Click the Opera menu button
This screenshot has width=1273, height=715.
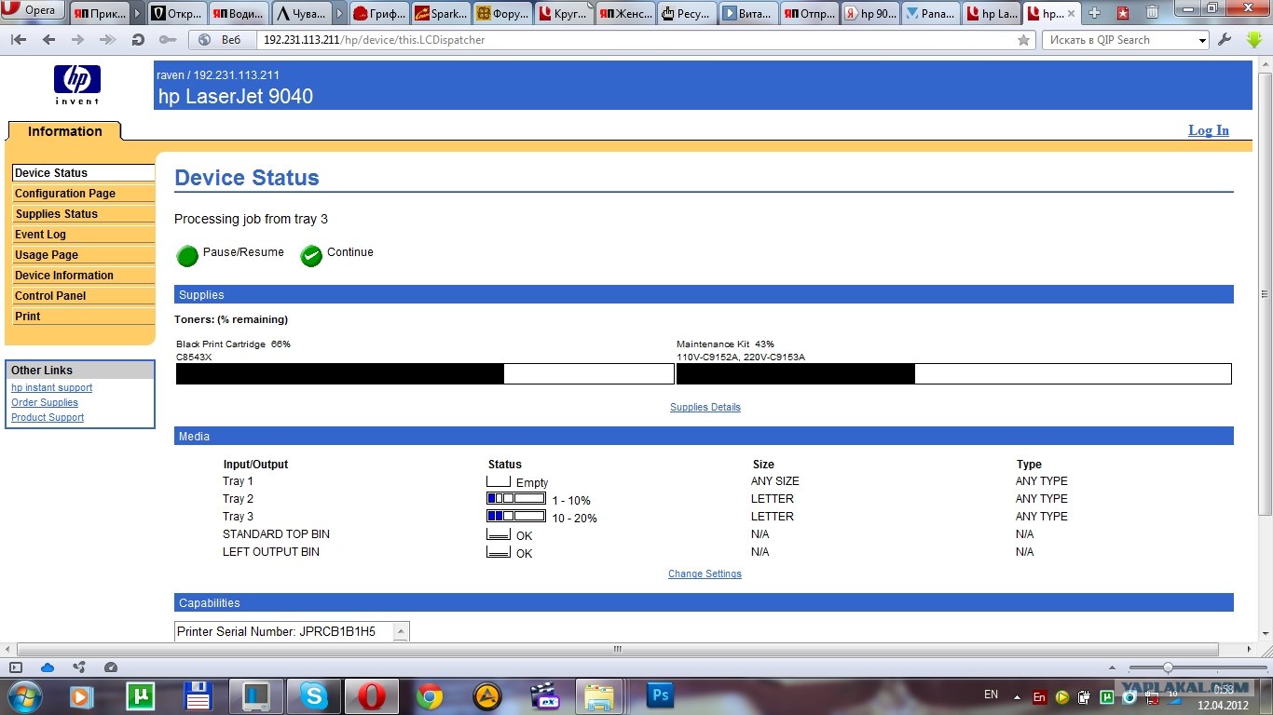(x=33, y=11)
